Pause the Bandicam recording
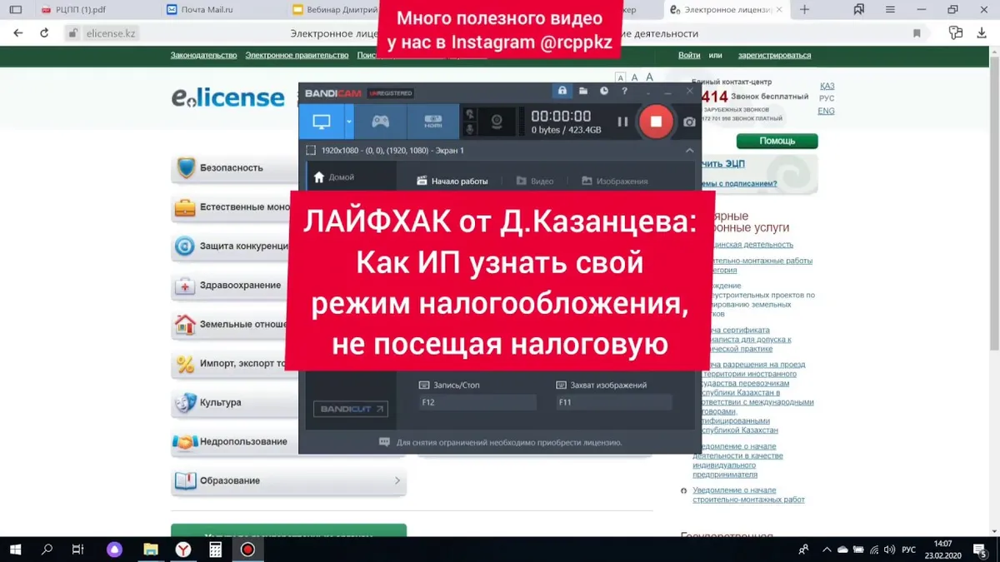 click(x=622, y=122)
